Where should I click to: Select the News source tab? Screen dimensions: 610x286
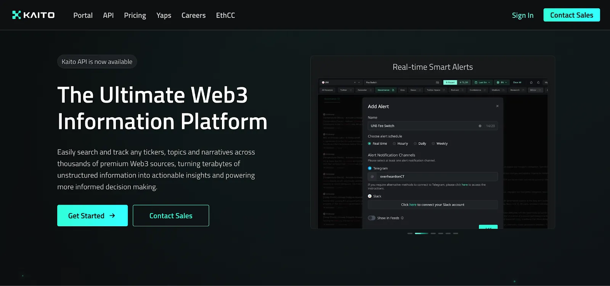click(x=415, y=90)
